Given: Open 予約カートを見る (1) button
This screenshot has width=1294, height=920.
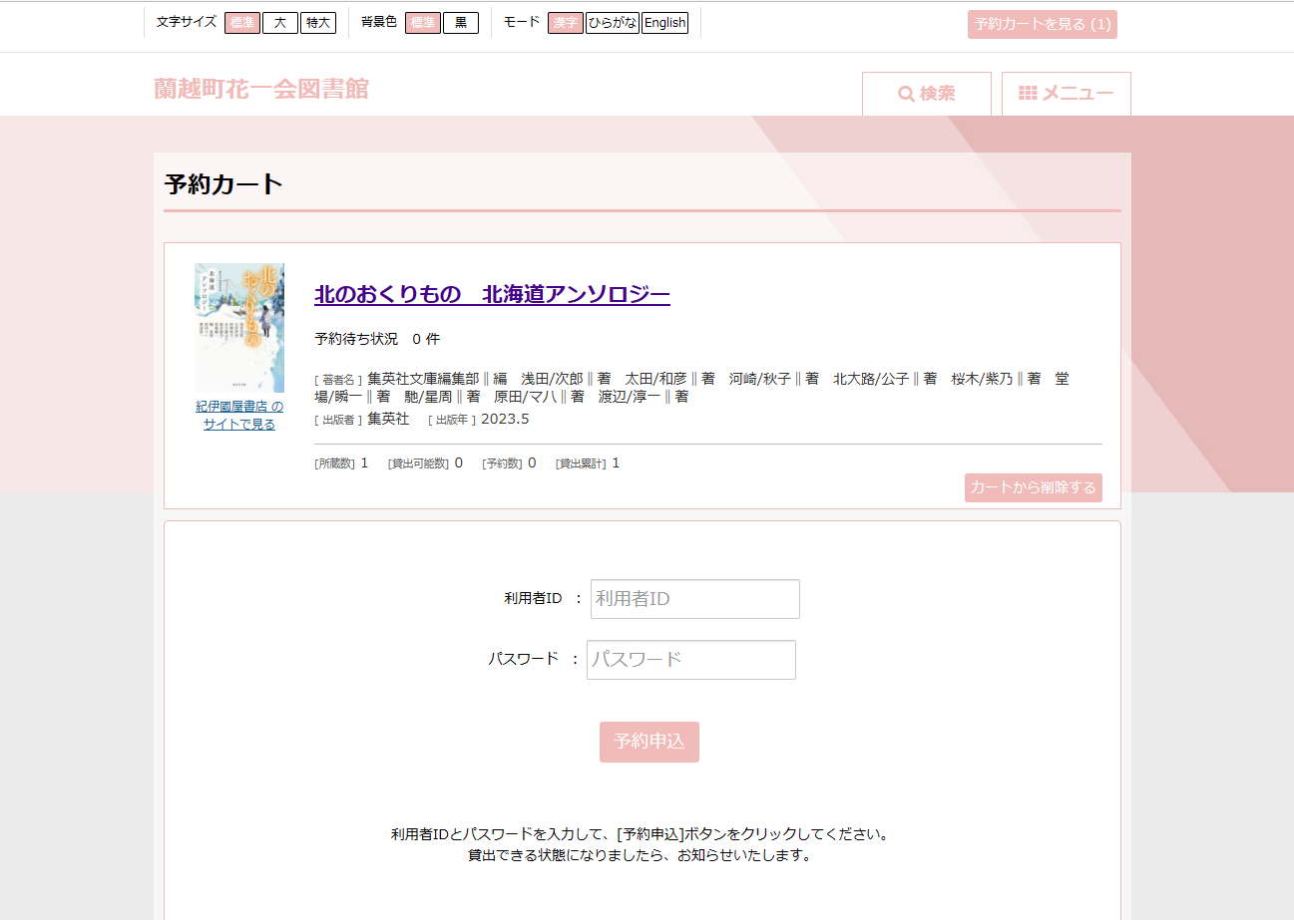Looking at the screenshot, I should point(1043,24).
